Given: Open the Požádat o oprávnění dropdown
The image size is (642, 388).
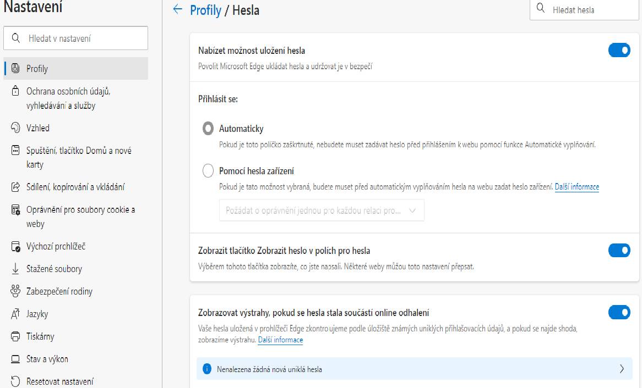Looking at the screenshot, I should [322, 210].
